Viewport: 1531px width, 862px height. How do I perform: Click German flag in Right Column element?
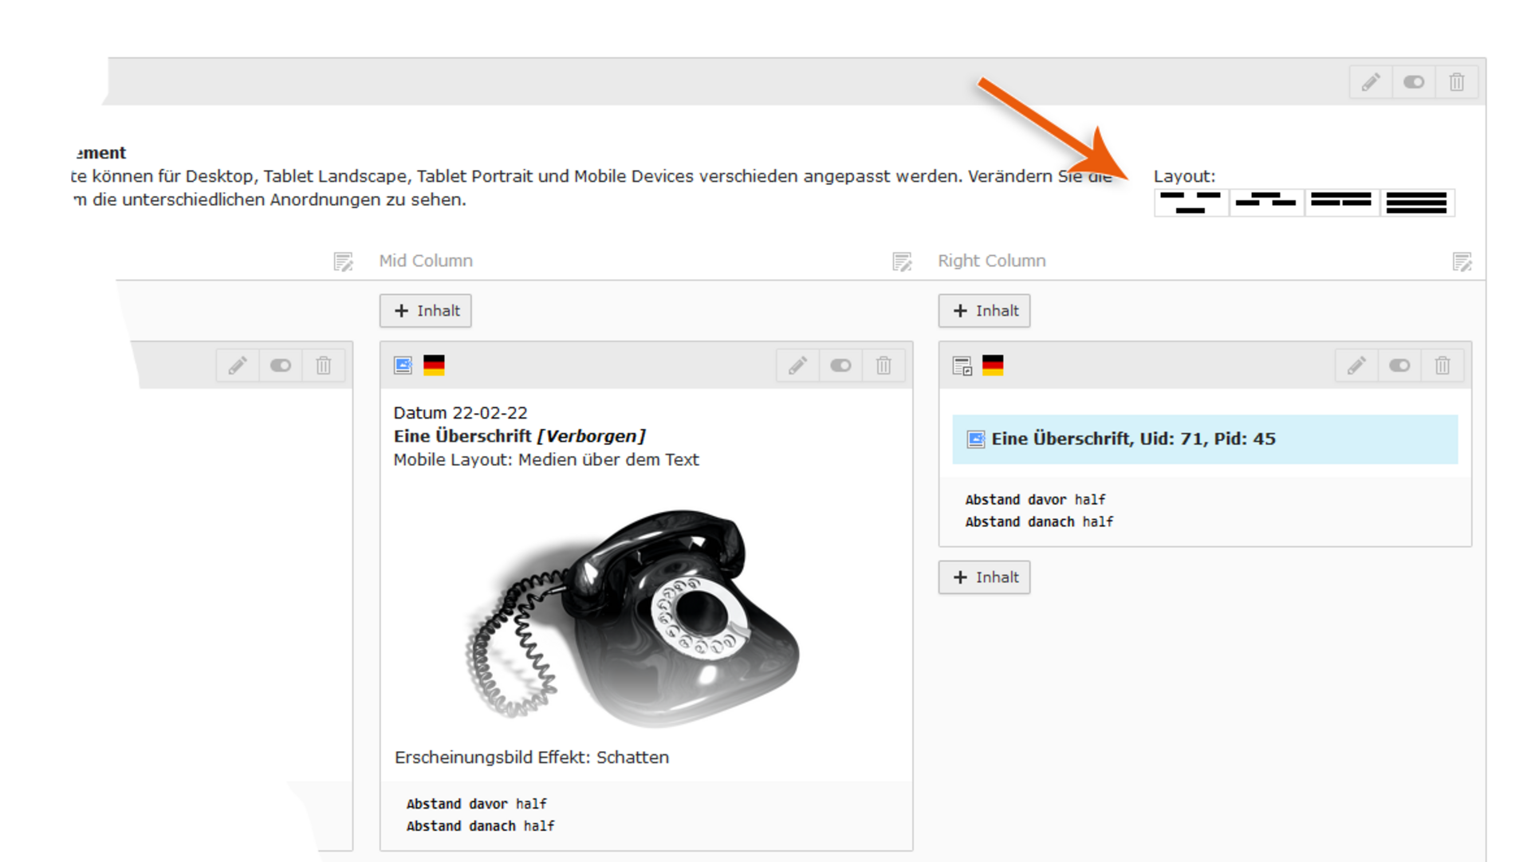click(993, 365)
